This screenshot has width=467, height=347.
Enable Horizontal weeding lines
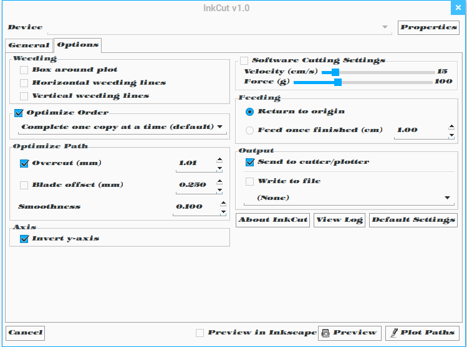24,83
